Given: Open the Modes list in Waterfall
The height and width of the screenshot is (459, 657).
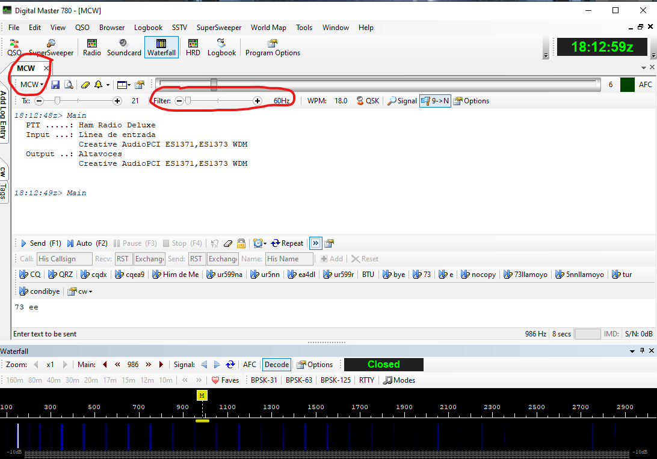Looking at the screenshot, I should [399, 380].
